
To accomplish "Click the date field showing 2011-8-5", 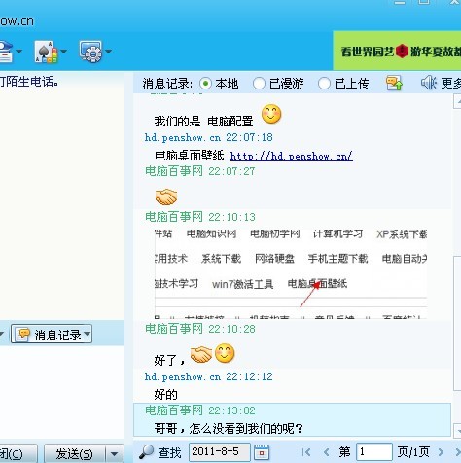I will coord(219,451).
